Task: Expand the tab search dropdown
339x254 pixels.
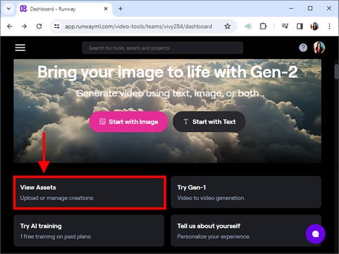Action: [8, 8]
